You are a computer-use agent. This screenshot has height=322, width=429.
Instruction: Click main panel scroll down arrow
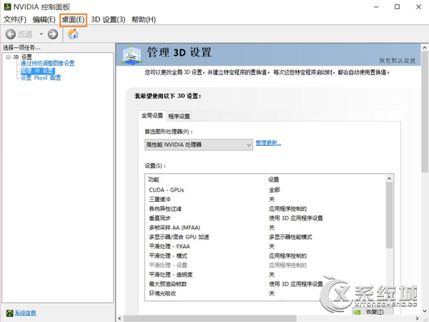pos(424,311)
